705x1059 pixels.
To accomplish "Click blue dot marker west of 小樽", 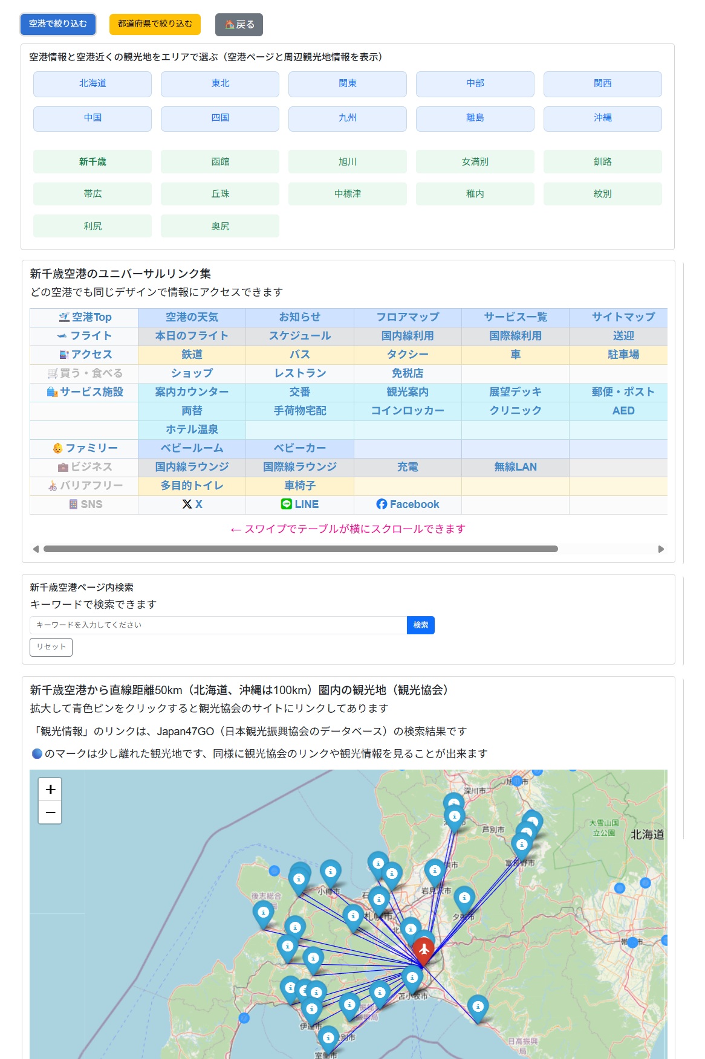I will point(275,871).
